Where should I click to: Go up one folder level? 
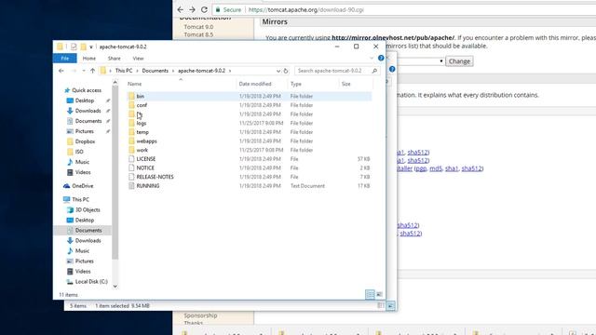point(92,71)
